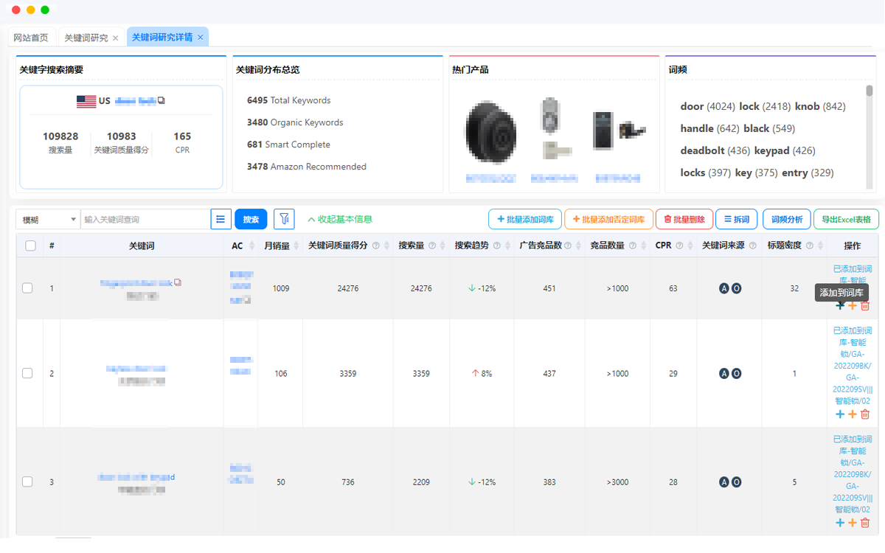Check the checkbox for row 1

point(27,288)
